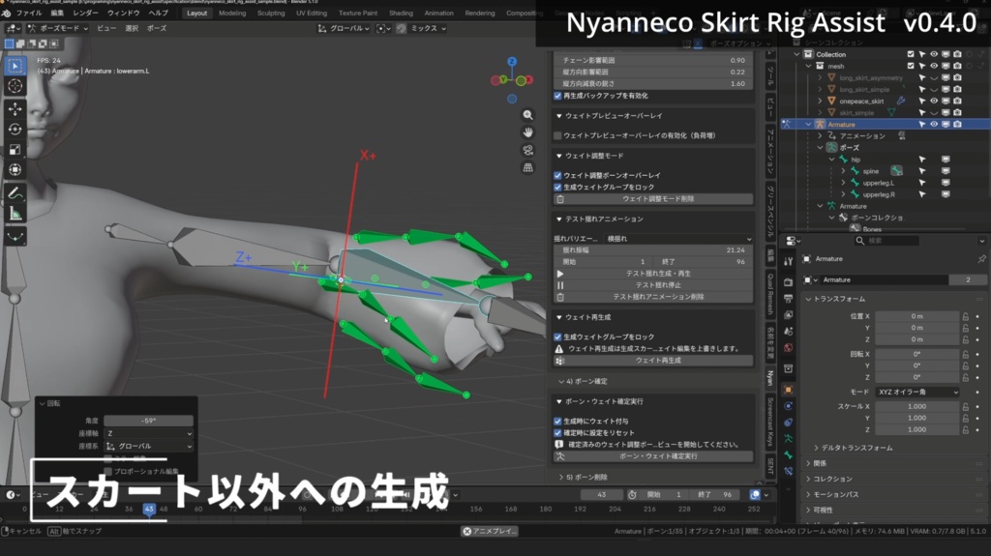Open the Object properties tab icon
The image size is (991, 556).
[x=788, y=390]
